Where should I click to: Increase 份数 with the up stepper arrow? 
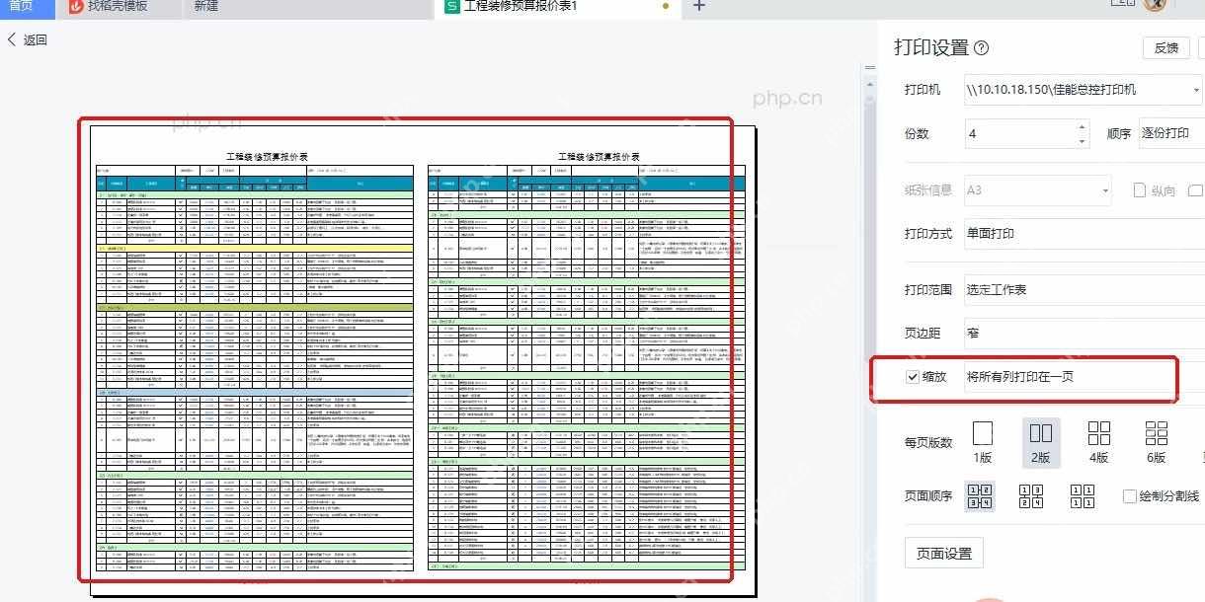[1083, 126]
